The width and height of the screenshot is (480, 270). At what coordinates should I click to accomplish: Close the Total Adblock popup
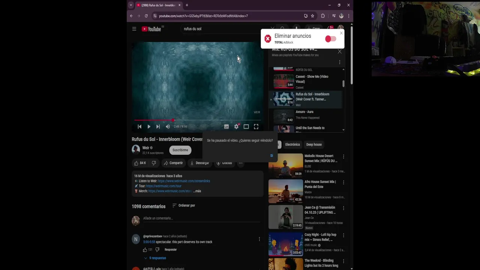pos(341,33)
